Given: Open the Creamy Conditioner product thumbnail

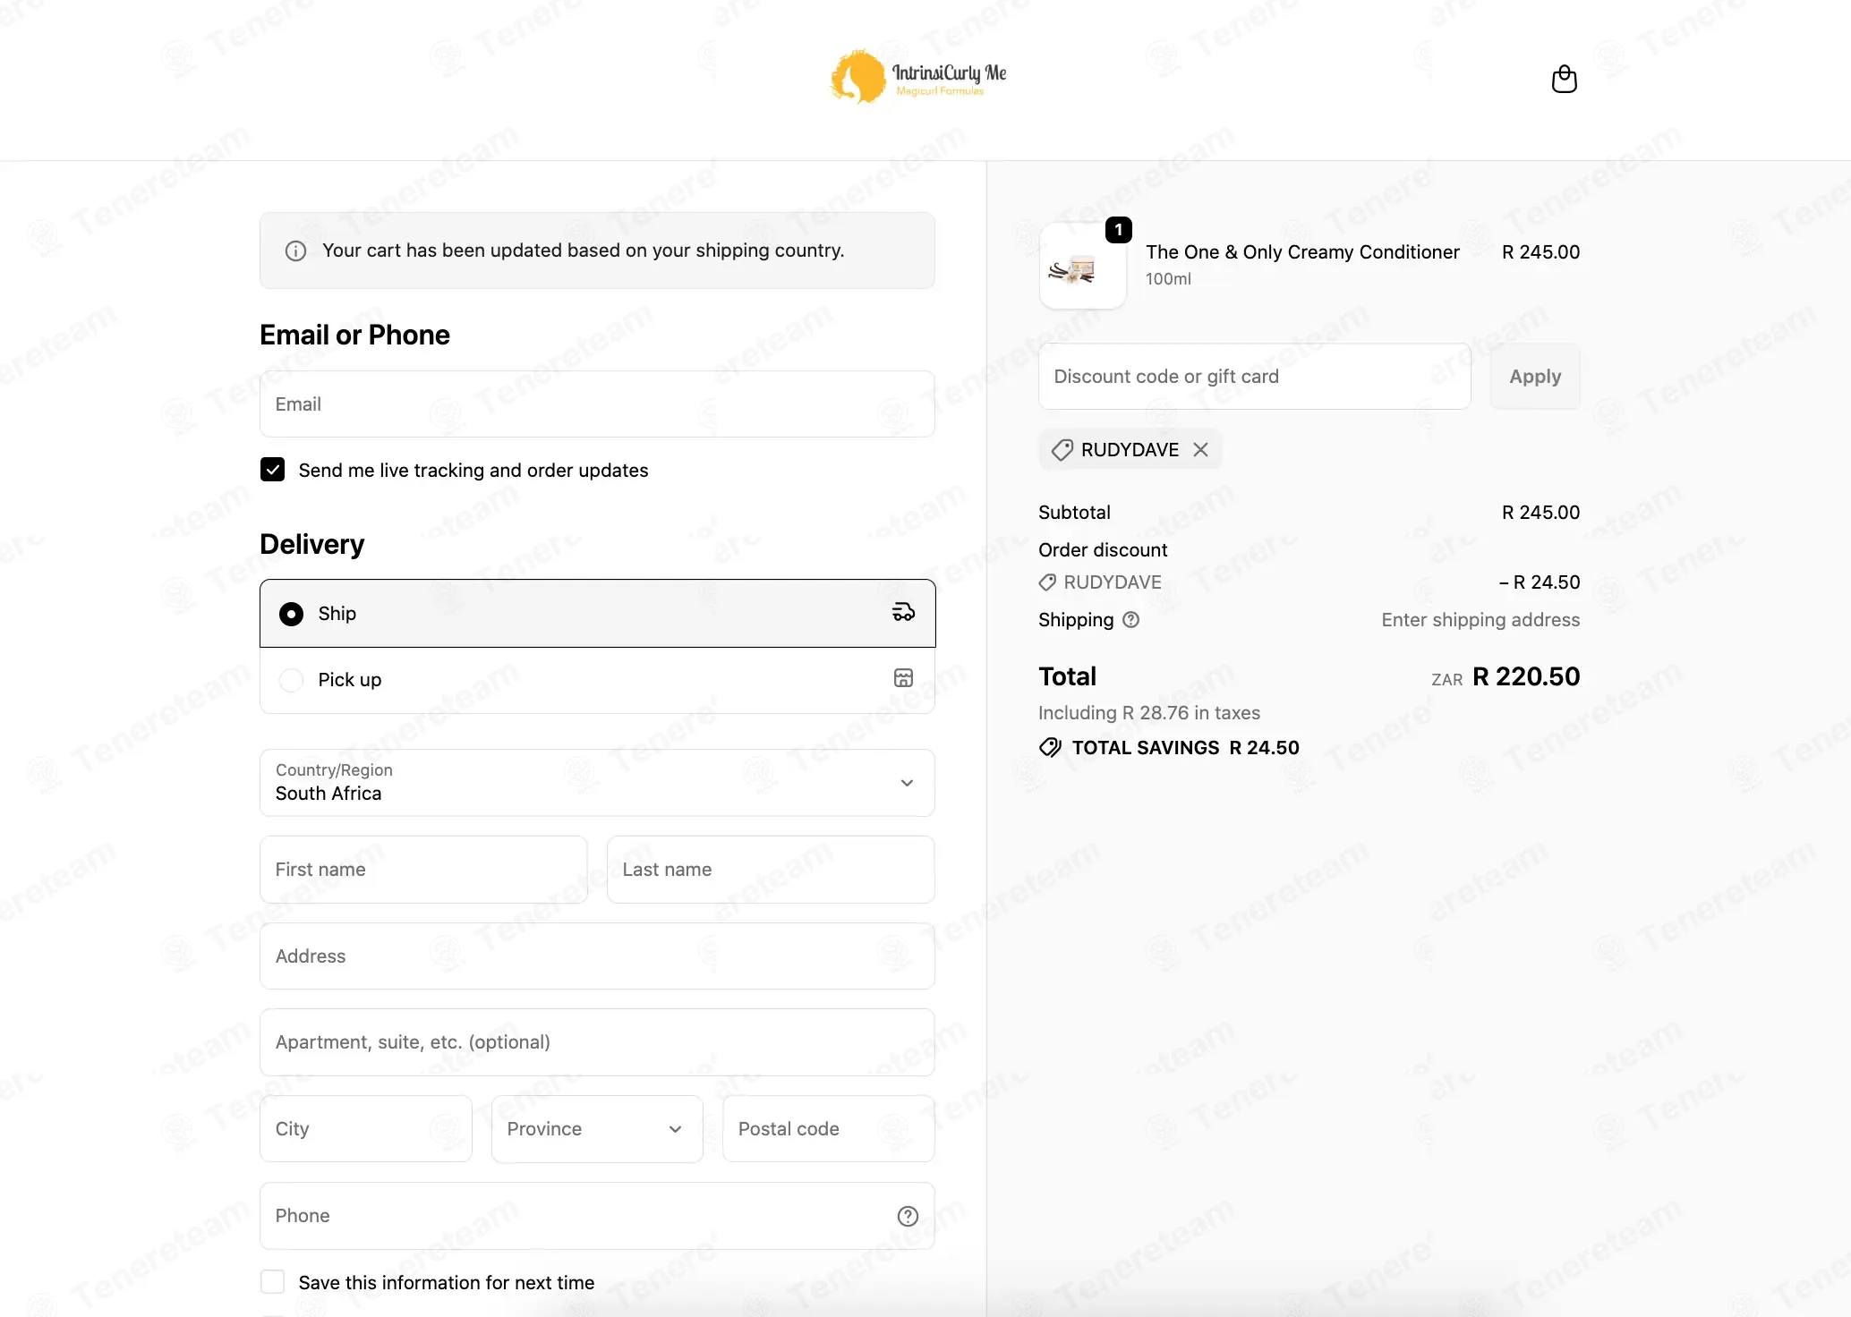Looking at the screenshot, I should 1083,267.
